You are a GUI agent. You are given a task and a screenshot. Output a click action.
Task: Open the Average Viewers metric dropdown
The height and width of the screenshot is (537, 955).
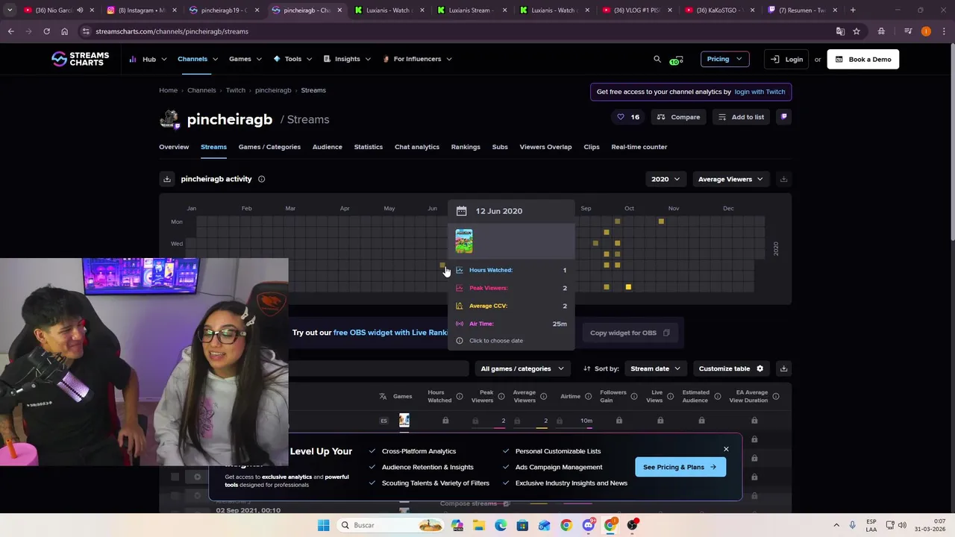point(730,179)
